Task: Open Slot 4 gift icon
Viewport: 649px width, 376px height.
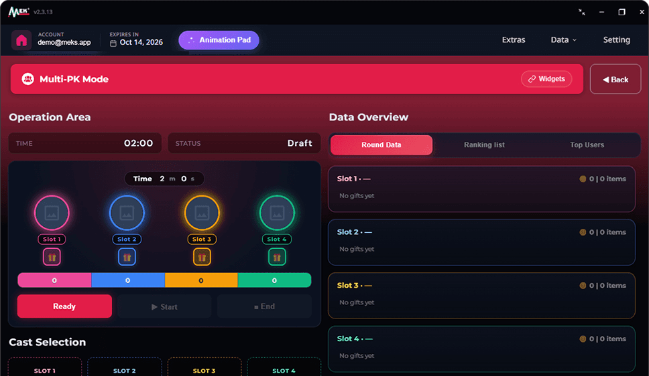Action: 277,257
